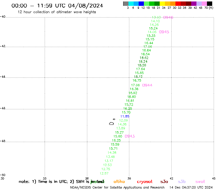Pick the yellow 24 ft legend swatch
Viewport: 216px width, 190px height.
pos(162,4)
